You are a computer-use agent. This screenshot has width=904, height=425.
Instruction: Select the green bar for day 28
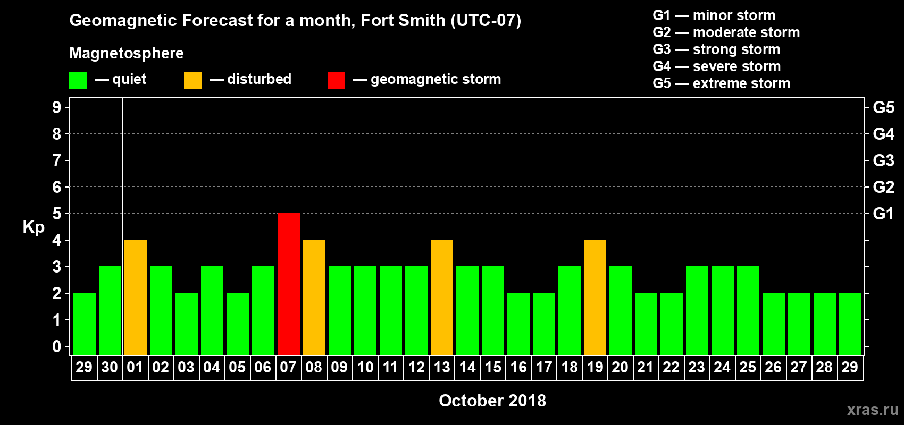(x=825, y=324)
